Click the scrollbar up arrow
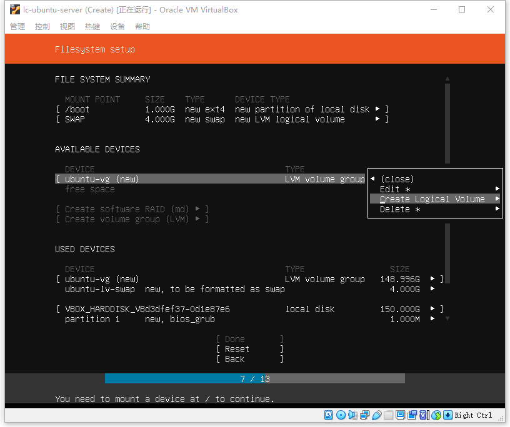This screenshot has width=510, height=427. [x=447, y=79]
